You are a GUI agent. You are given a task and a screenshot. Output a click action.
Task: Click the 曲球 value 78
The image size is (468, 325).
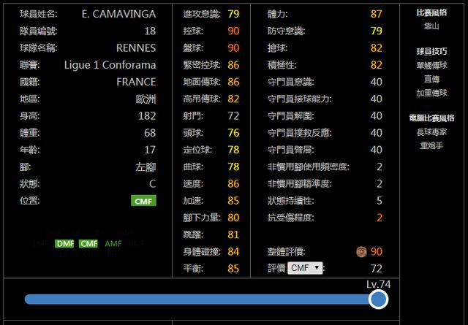pyautogui.click(x=233, y=167)
